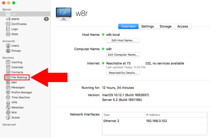211x138 pixels.
Task: Click Edit Host Name button
Action: 123,40
